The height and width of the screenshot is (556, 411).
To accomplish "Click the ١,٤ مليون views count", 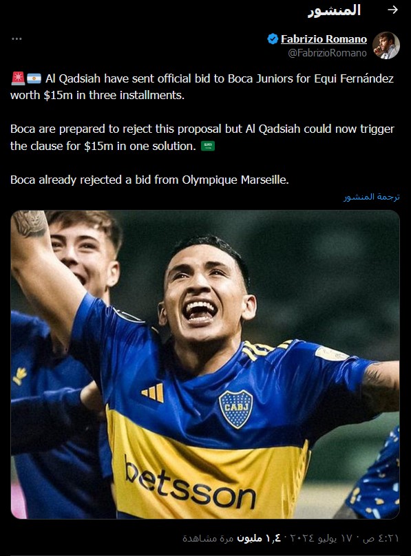I will click(259, 538).
